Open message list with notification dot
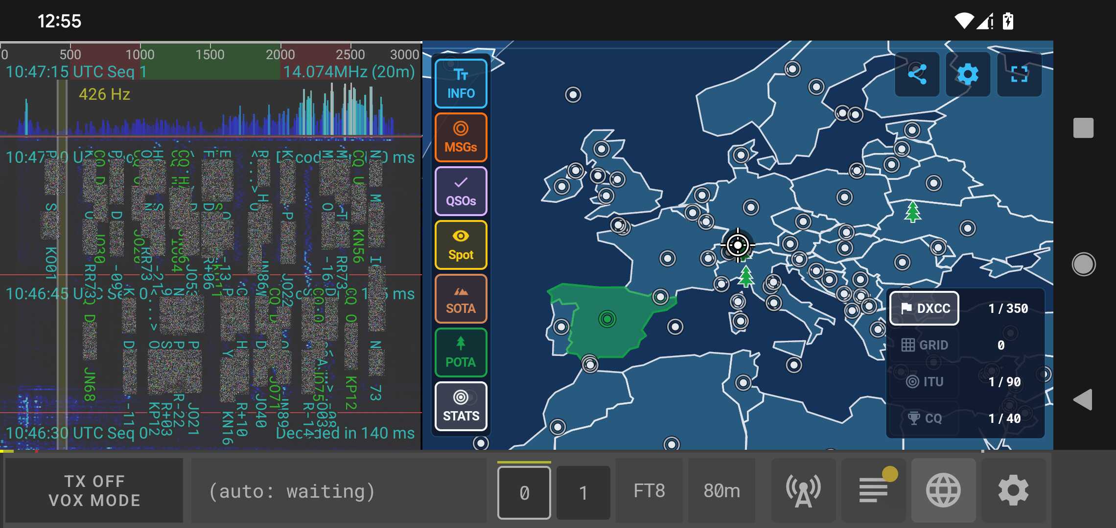This screenshot has width=1116, height=528. (874, 491)
